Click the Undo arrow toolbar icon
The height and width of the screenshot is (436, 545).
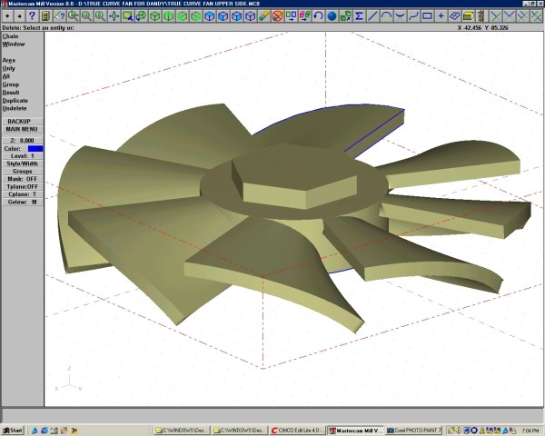click(x=318, y=15)
